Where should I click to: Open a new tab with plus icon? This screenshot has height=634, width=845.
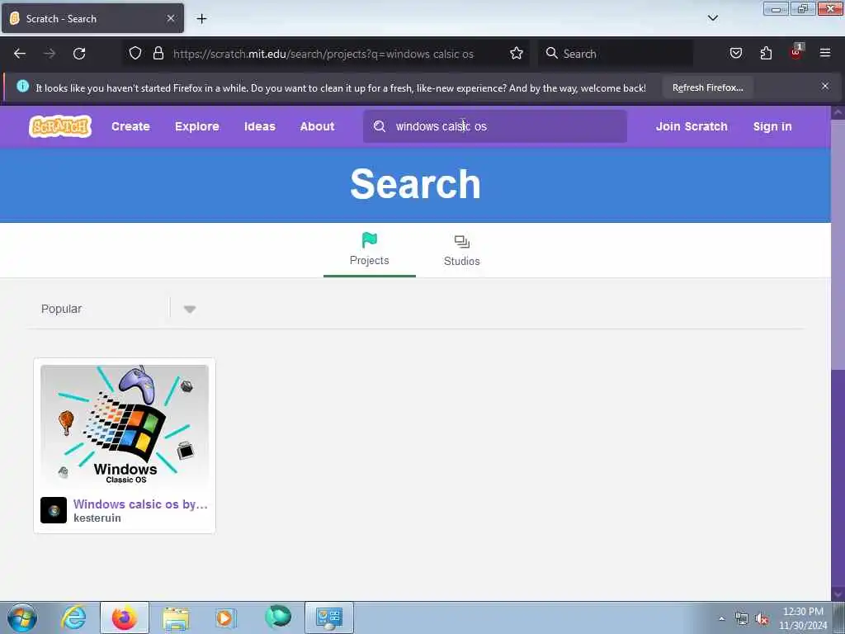(201, 19)
